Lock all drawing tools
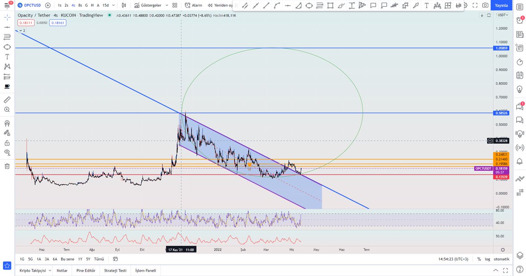Screen dimensions: 526x276 7,143
